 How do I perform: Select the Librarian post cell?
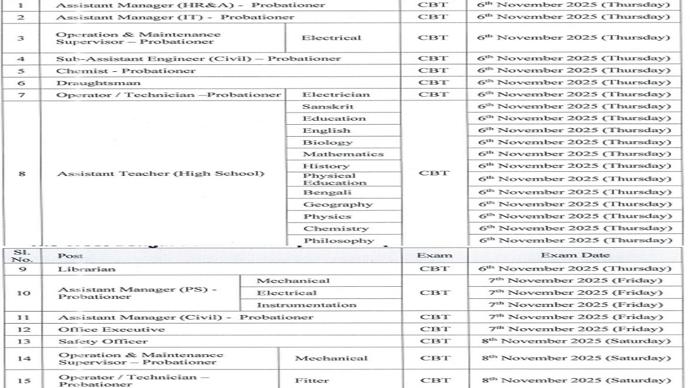[x=86, y=269]
